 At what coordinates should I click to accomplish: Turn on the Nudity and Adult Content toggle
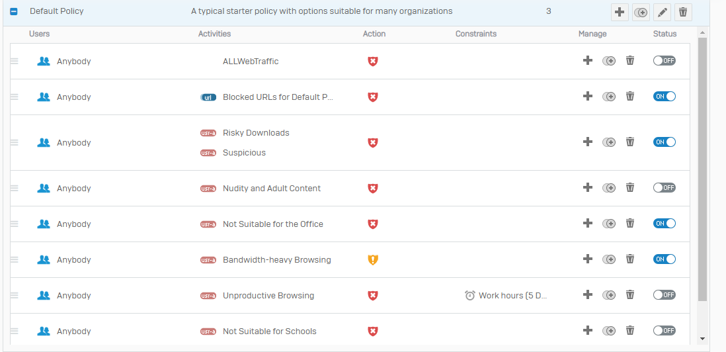[x=664, y=188]
